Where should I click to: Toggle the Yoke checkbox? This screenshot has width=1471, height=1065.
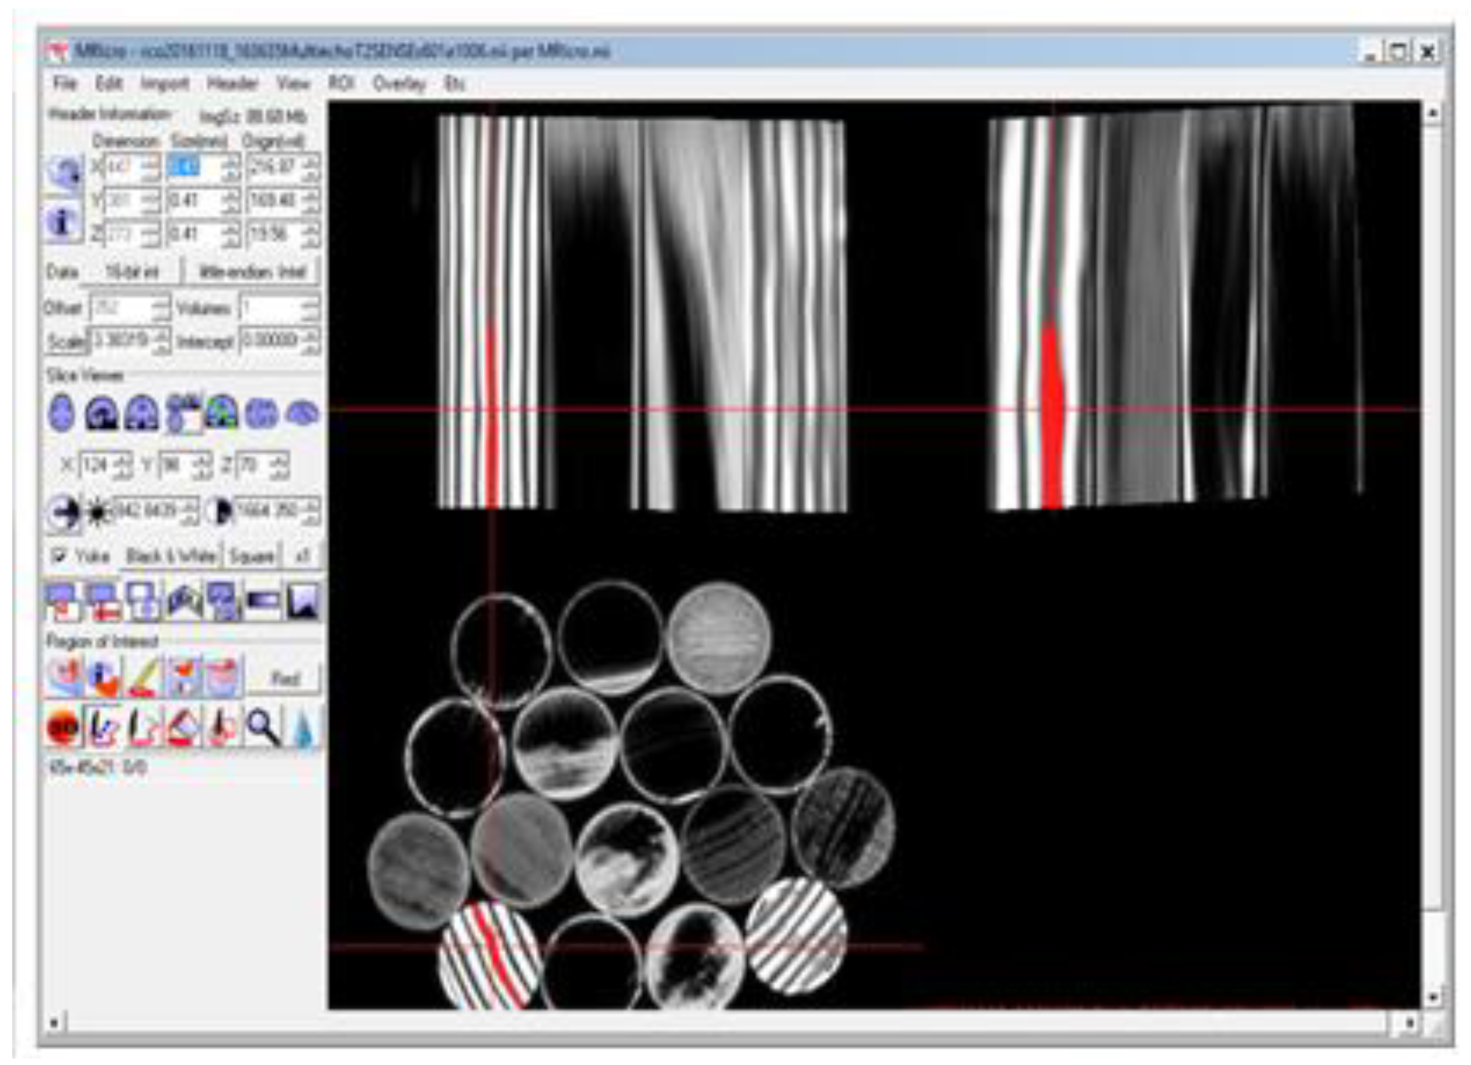click(59, 556)
